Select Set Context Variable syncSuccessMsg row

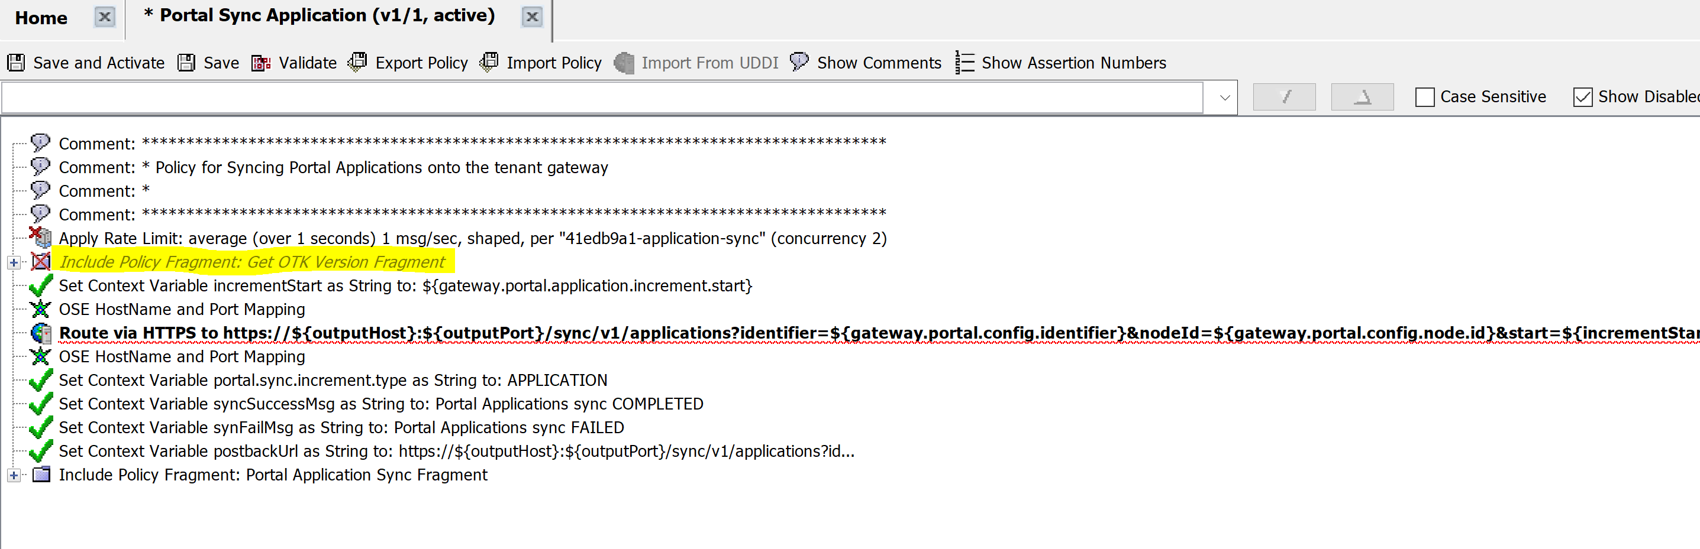click(x=381, y=404)
